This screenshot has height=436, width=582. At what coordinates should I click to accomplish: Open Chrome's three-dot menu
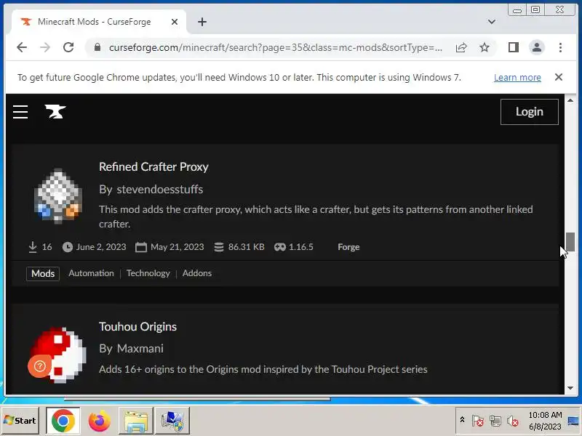coord(560,47)
